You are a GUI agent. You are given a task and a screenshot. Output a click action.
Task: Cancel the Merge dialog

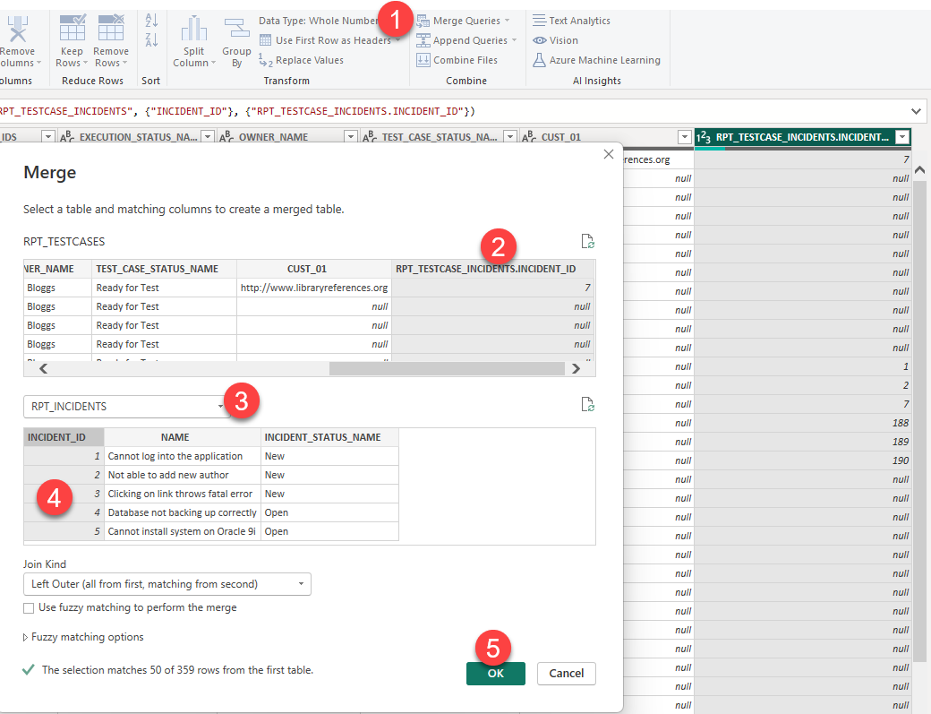click(x=567, y=673)
